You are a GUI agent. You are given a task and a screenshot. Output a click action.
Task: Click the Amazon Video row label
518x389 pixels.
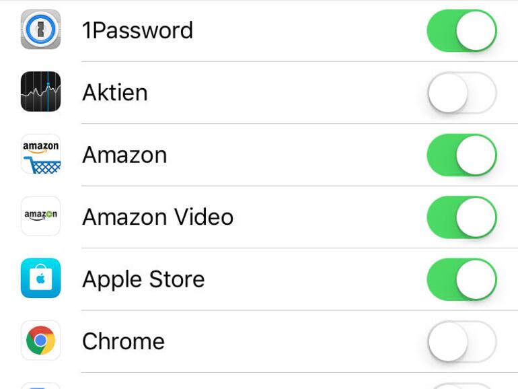(x=157, y=217)
